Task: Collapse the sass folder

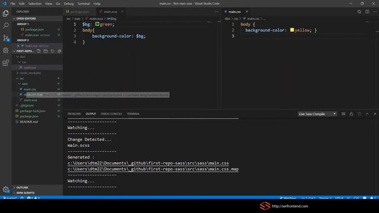Action: coord(25,83)
